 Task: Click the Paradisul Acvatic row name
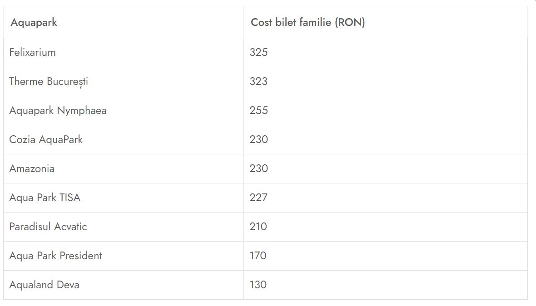(x=48, y=227)
